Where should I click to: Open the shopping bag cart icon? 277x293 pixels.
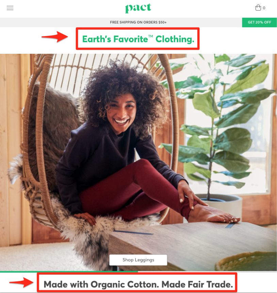[x=258, y=8]
